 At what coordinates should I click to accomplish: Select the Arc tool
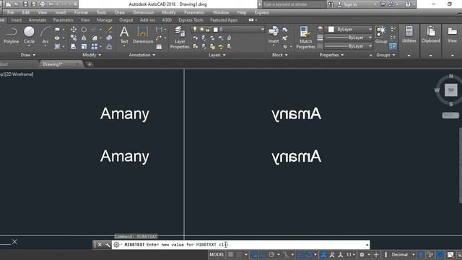point(45,35)
